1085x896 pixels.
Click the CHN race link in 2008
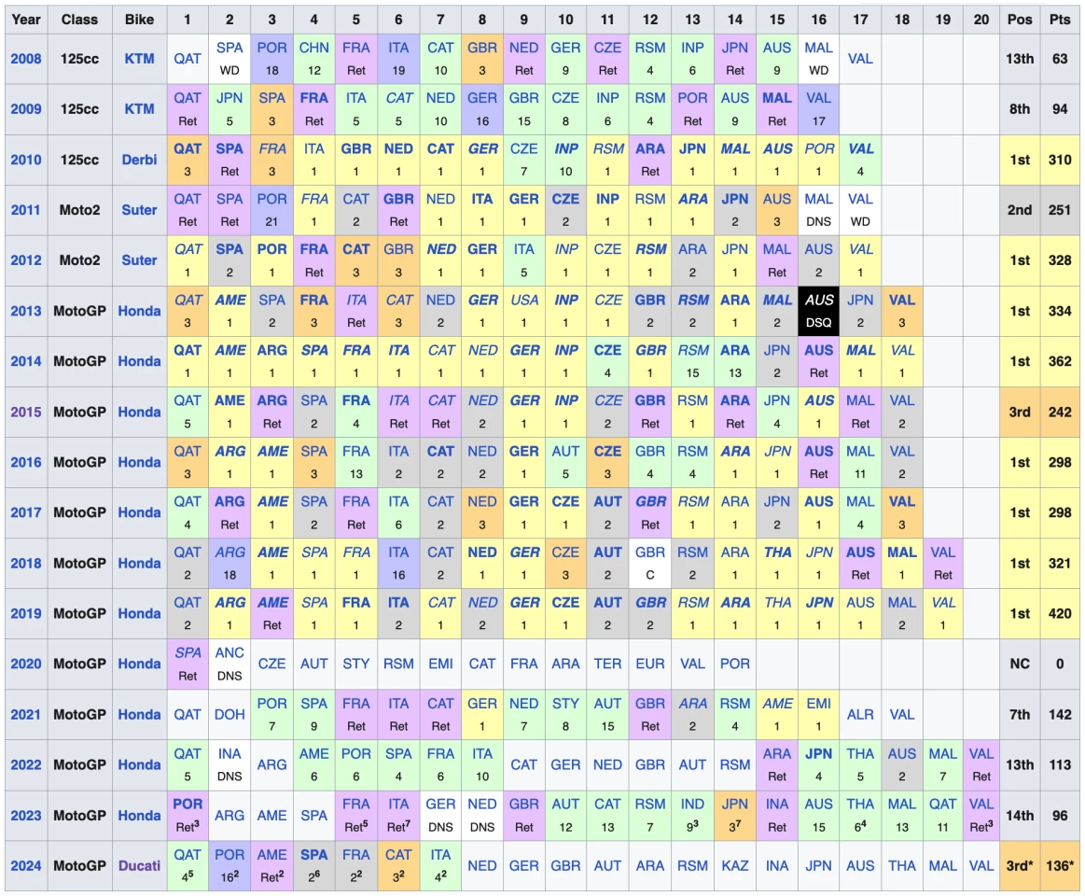[313, 48]
